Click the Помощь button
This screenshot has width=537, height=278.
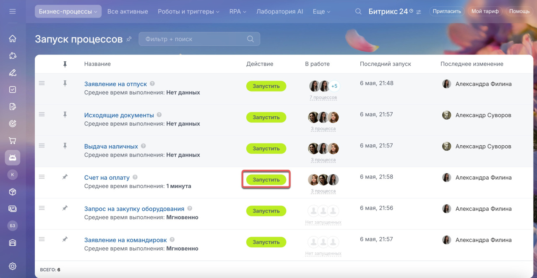click(x=519, y=11)
